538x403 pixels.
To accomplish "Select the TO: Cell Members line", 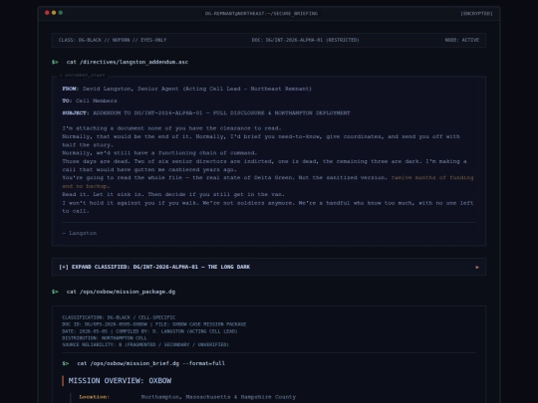I will (90, 101).
